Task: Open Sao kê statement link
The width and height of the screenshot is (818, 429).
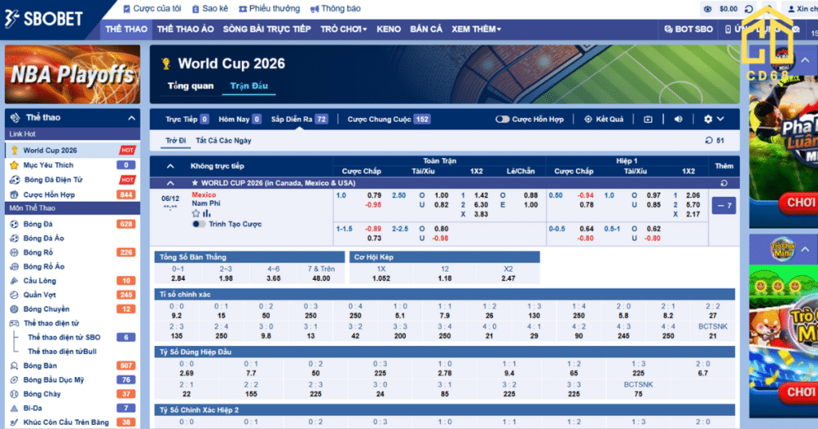Action: click(x=210, y=9)
